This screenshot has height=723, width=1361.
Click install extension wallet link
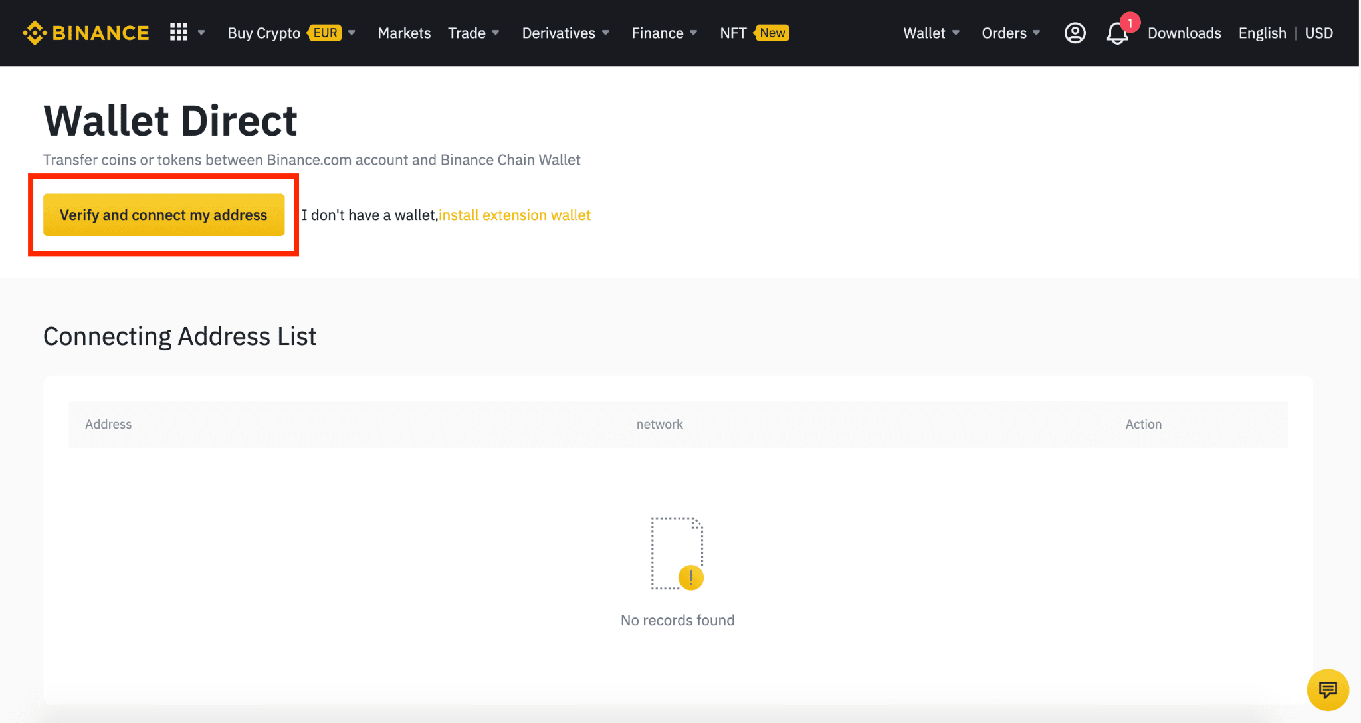click(514, 214)
